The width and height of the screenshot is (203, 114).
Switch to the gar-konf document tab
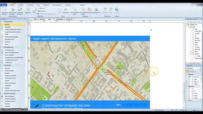click(69, 19)
